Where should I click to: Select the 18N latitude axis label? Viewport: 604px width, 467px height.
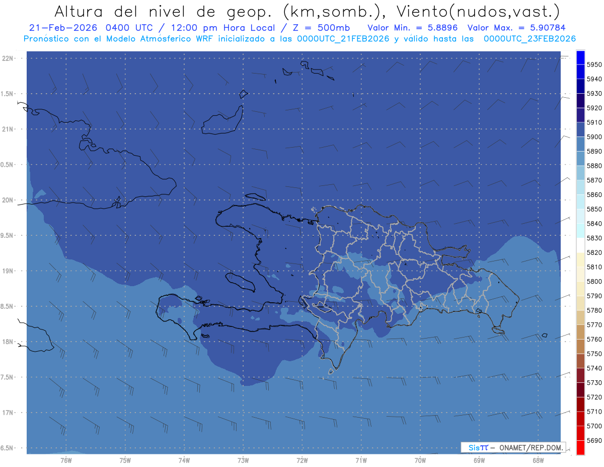coord(8,342)
